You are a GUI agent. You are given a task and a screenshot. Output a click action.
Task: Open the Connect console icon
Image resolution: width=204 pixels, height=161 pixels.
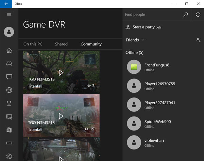(x=9, y=143)
